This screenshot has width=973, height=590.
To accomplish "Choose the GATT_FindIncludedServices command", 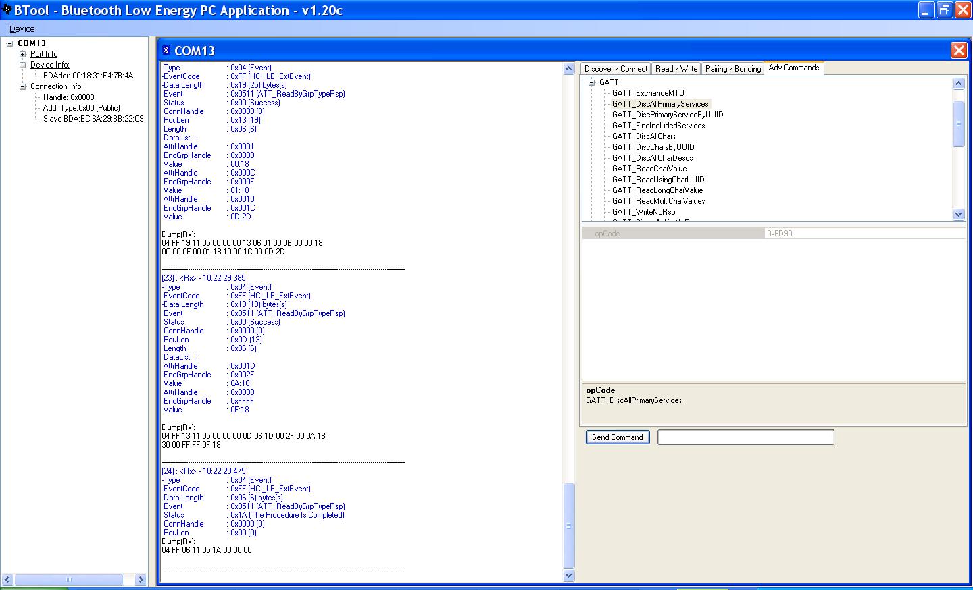I will tap(659, 126).
